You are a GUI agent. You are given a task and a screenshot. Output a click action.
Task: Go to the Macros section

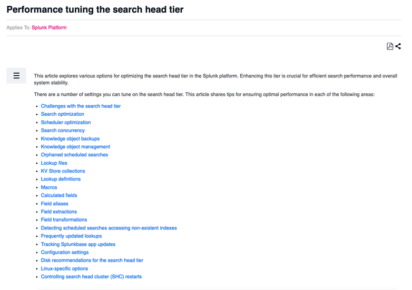point(49,187)
